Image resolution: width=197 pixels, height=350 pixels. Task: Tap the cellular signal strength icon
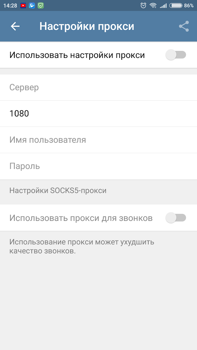click(x=163, y=6)
